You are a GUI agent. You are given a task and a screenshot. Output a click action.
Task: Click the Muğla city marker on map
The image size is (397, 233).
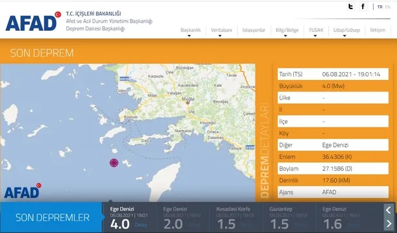[x=188, y=103]
